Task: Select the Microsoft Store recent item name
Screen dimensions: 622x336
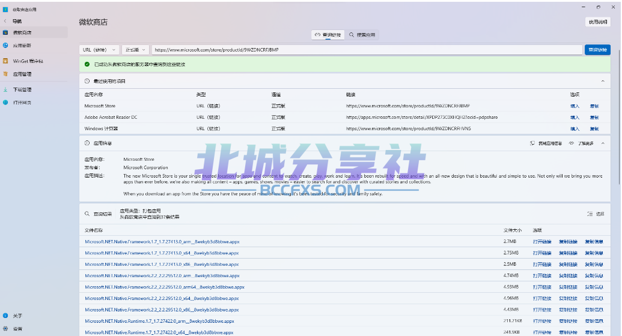Action: (x=100, y=106)
